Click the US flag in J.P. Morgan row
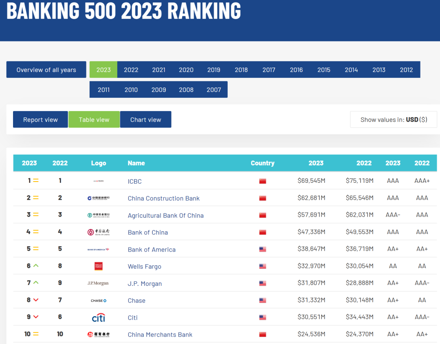Screen dimensions: 440x344 (x=263, y=283)
